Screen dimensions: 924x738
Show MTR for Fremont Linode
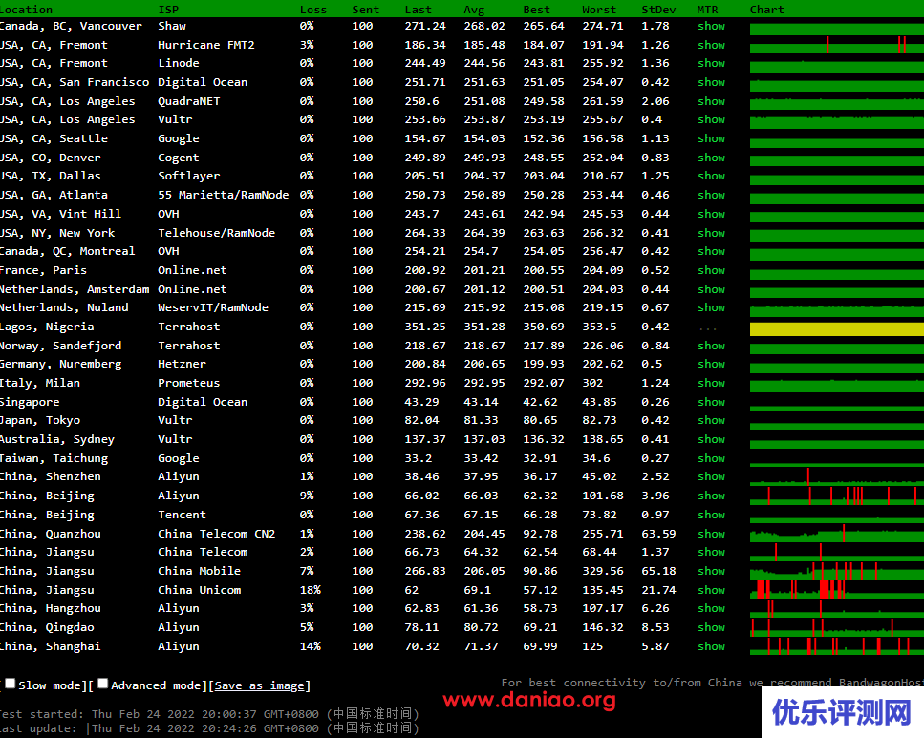point(711,63)
